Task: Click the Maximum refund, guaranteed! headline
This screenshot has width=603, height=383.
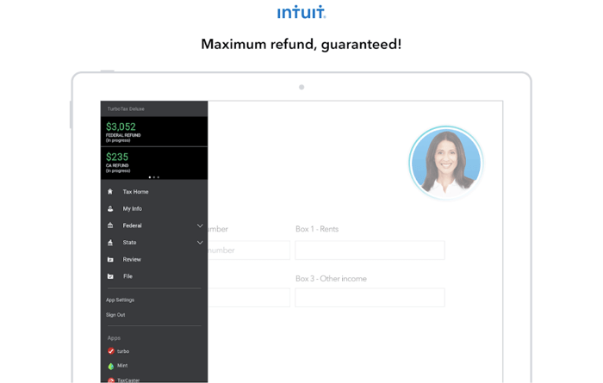Action: 301,44
